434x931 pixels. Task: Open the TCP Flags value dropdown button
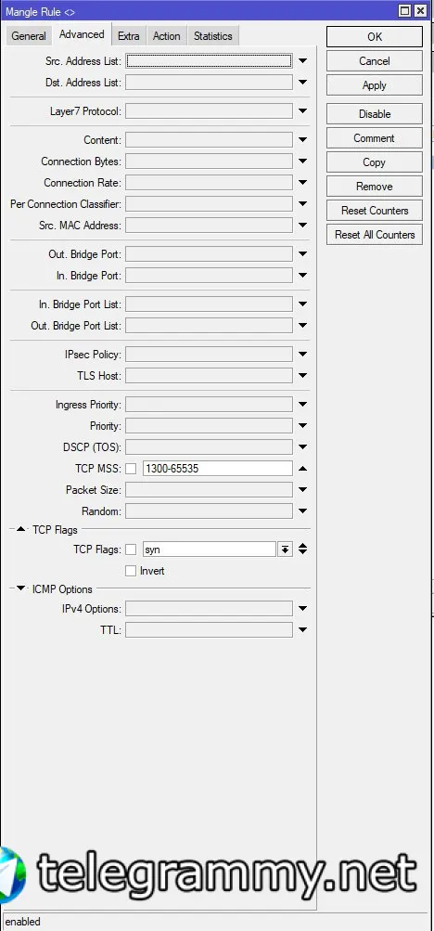286,550
